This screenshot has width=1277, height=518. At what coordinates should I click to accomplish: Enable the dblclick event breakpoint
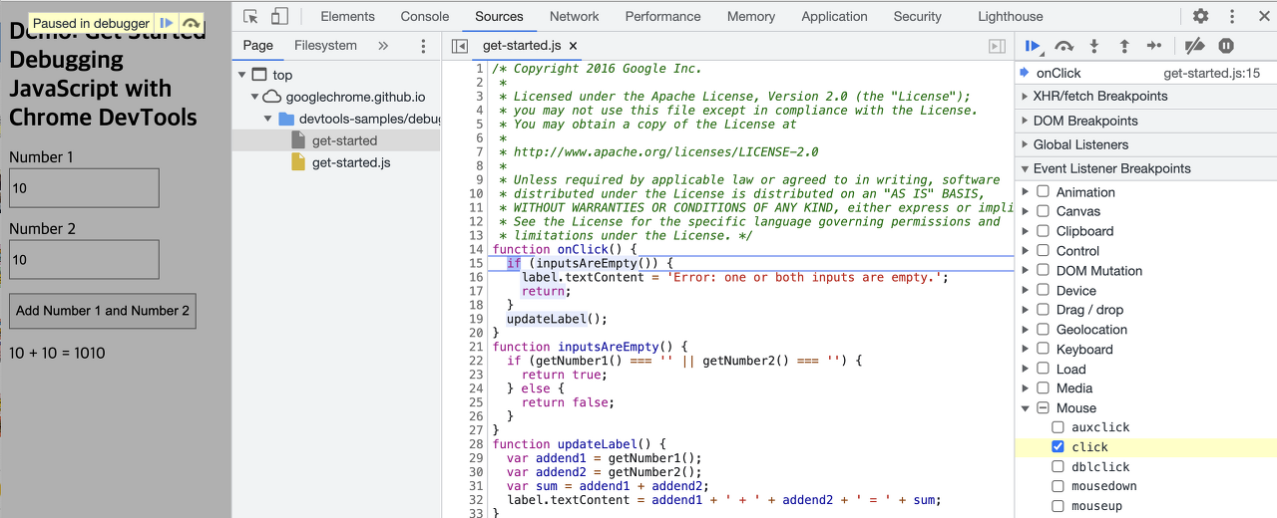point(1059,466)
